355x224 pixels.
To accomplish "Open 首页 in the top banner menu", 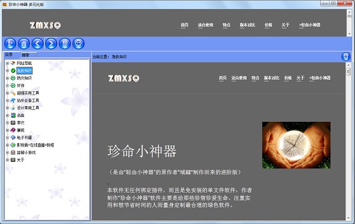I will click(184, 25).
